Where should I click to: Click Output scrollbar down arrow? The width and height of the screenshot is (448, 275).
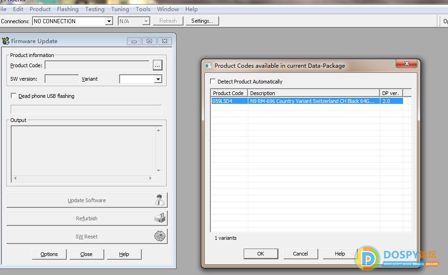click(x=158, y=171)
